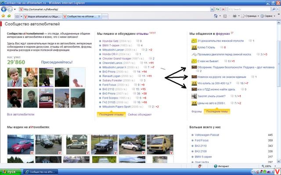Open the Все автолюбители link
The height and width of the screenshot is (175, 281).
(x=21, y=114)
